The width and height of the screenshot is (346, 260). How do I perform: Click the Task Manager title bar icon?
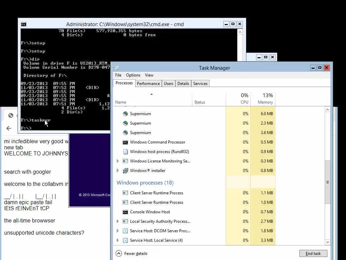[117, 68]
